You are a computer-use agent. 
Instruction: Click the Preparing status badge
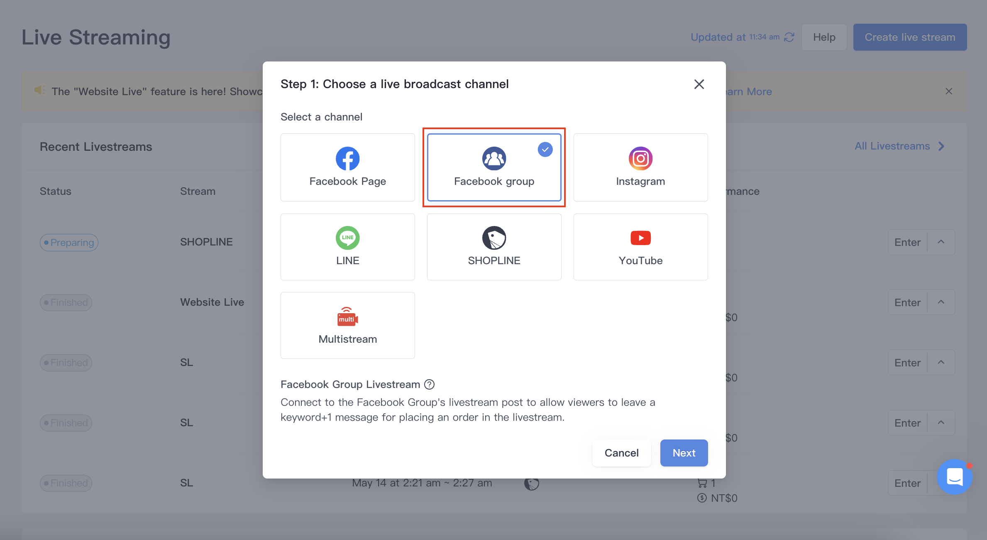point(69,243)
